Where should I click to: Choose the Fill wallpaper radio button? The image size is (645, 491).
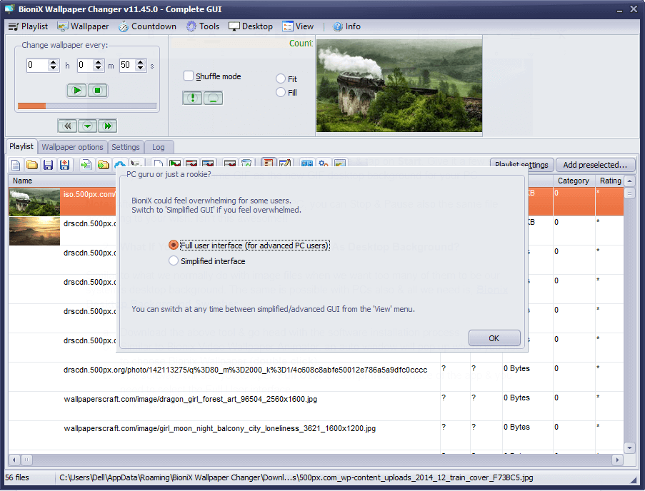[281, 93]
